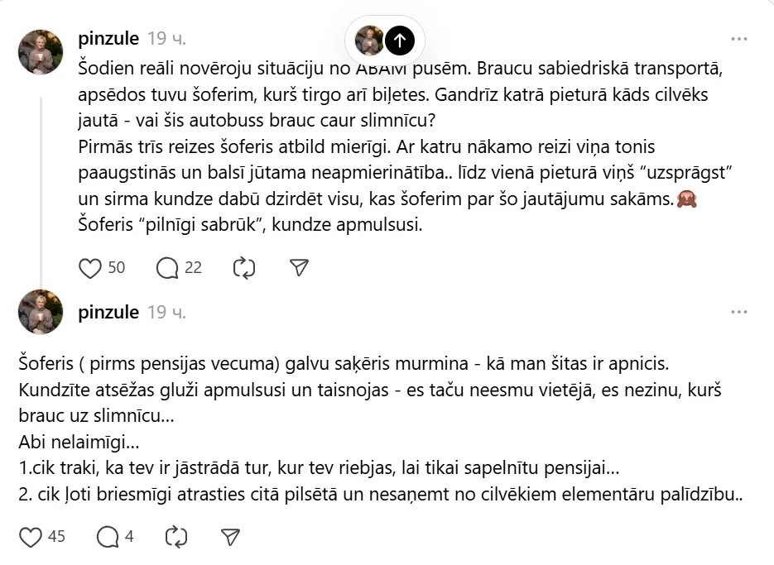Click the scroll-to-top arrow button

click(400, 40)
